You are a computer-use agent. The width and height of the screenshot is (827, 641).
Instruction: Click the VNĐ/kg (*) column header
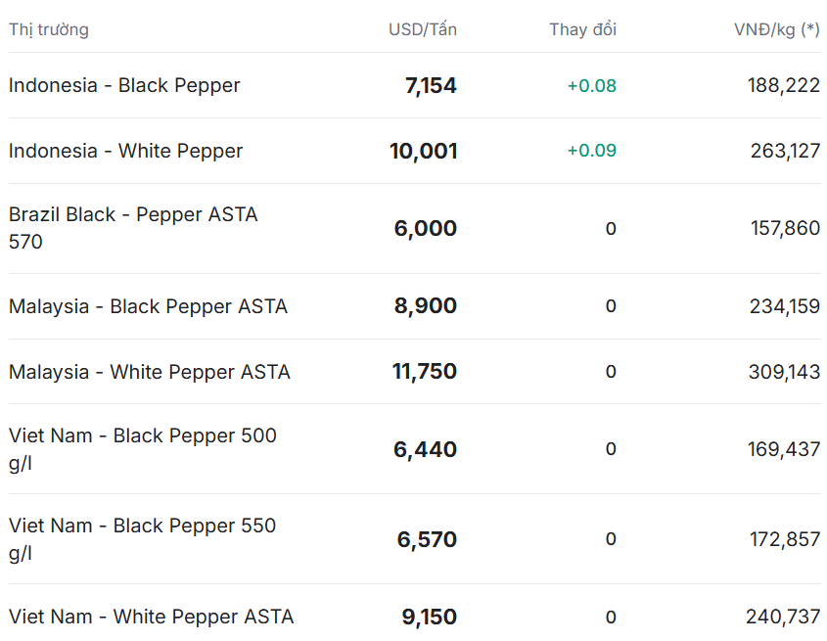click(x=777, y=29)
